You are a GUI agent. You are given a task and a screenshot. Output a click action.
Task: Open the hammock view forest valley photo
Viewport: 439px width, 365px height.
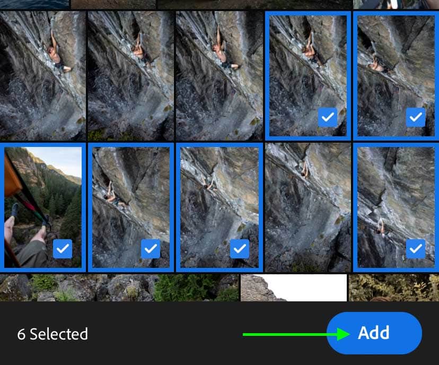click(x=43, y=207)
